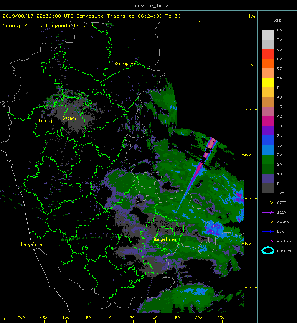Click the blue bip arrow in legend
Image resolution: width=297 pixels, height=323 pixels.
268,232
